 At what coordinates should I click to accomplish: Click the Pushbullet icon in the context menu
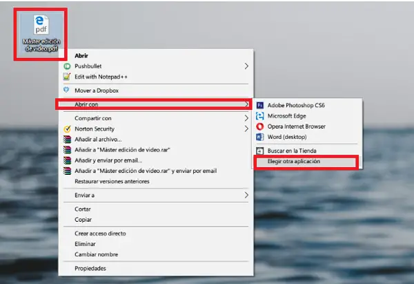(67, 66)
